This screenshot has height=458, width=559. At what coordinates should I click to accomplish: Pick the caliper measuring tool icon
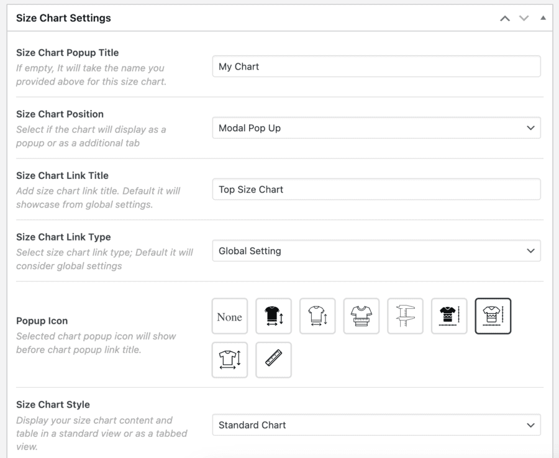pyautogui.click(x=405, y=316)
